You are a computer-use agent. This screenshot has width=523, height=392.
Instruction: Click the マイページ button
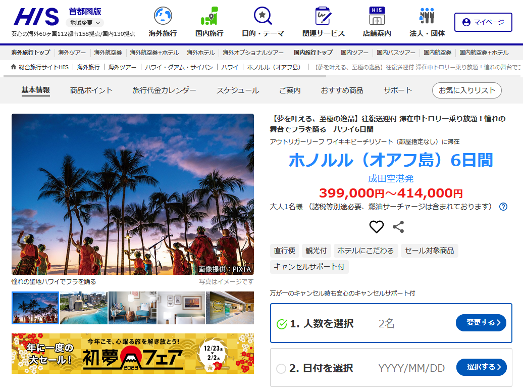[483, 22]
